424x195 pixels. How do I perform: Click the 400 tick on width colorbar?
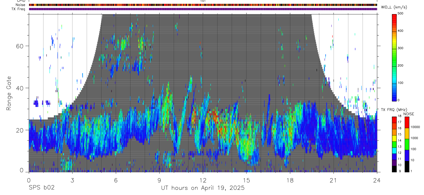[x=401, y=31]
